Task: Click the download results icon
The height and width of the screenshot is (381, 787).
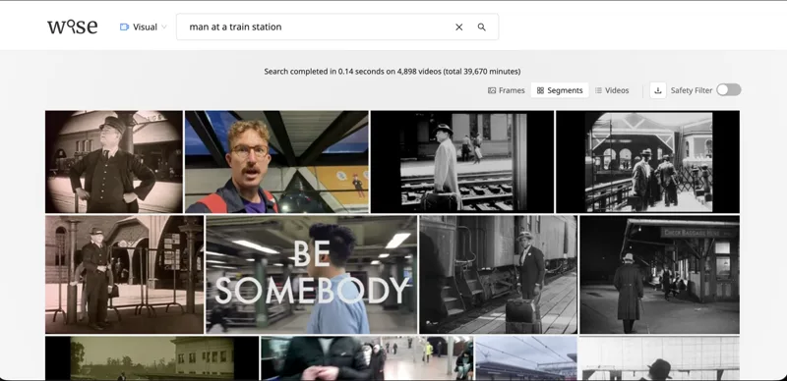Action: [x=657, y=90]
